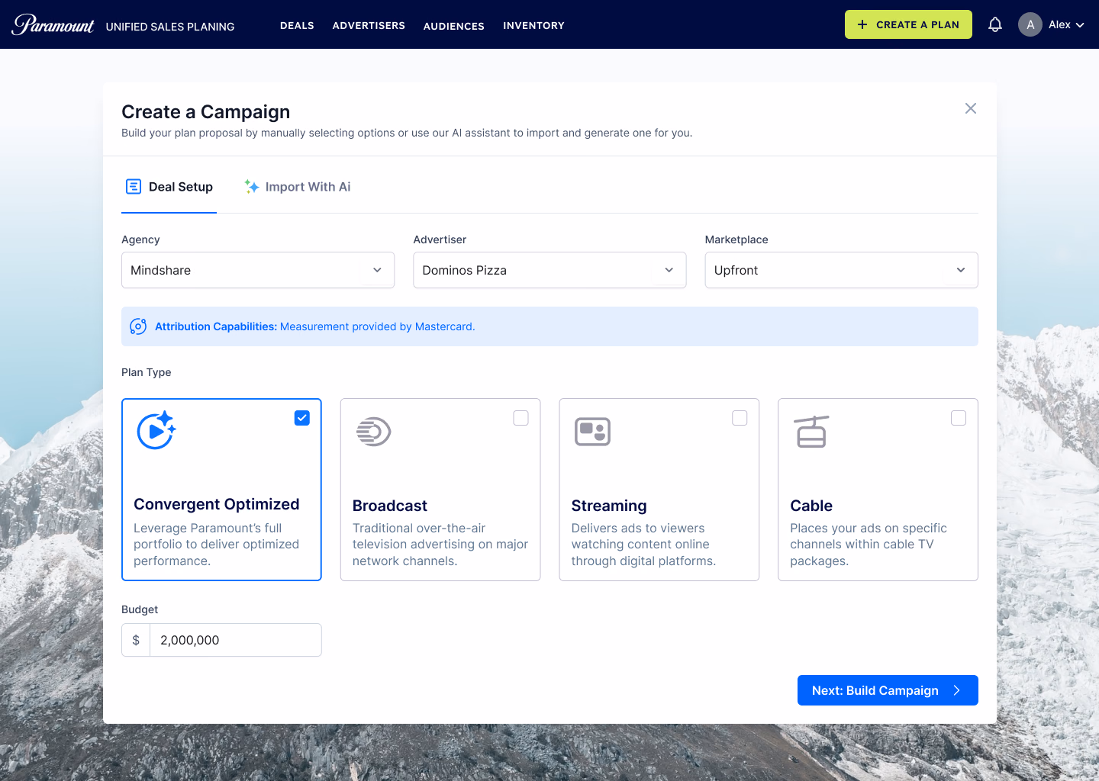The image size is (1099, 781).
Task: Click the Broadcast plan icon
Action: click(374, 432)
